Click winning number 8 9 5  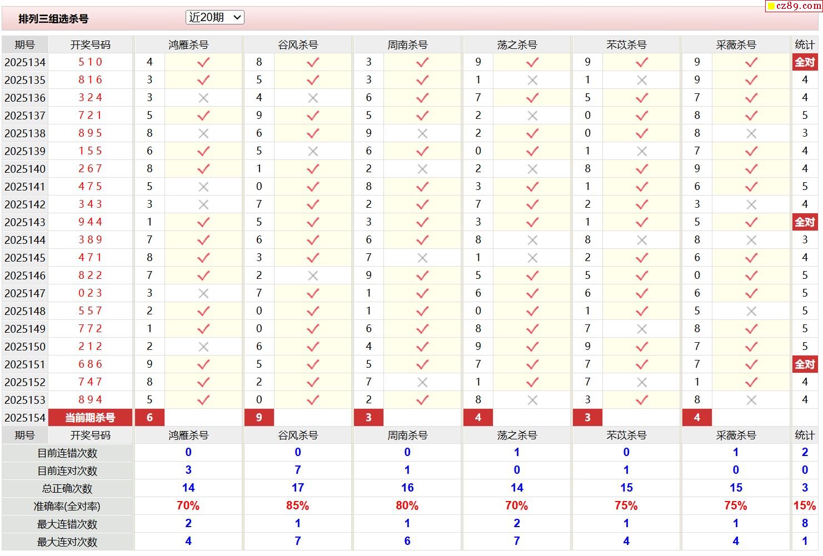(x=91, y=133)
